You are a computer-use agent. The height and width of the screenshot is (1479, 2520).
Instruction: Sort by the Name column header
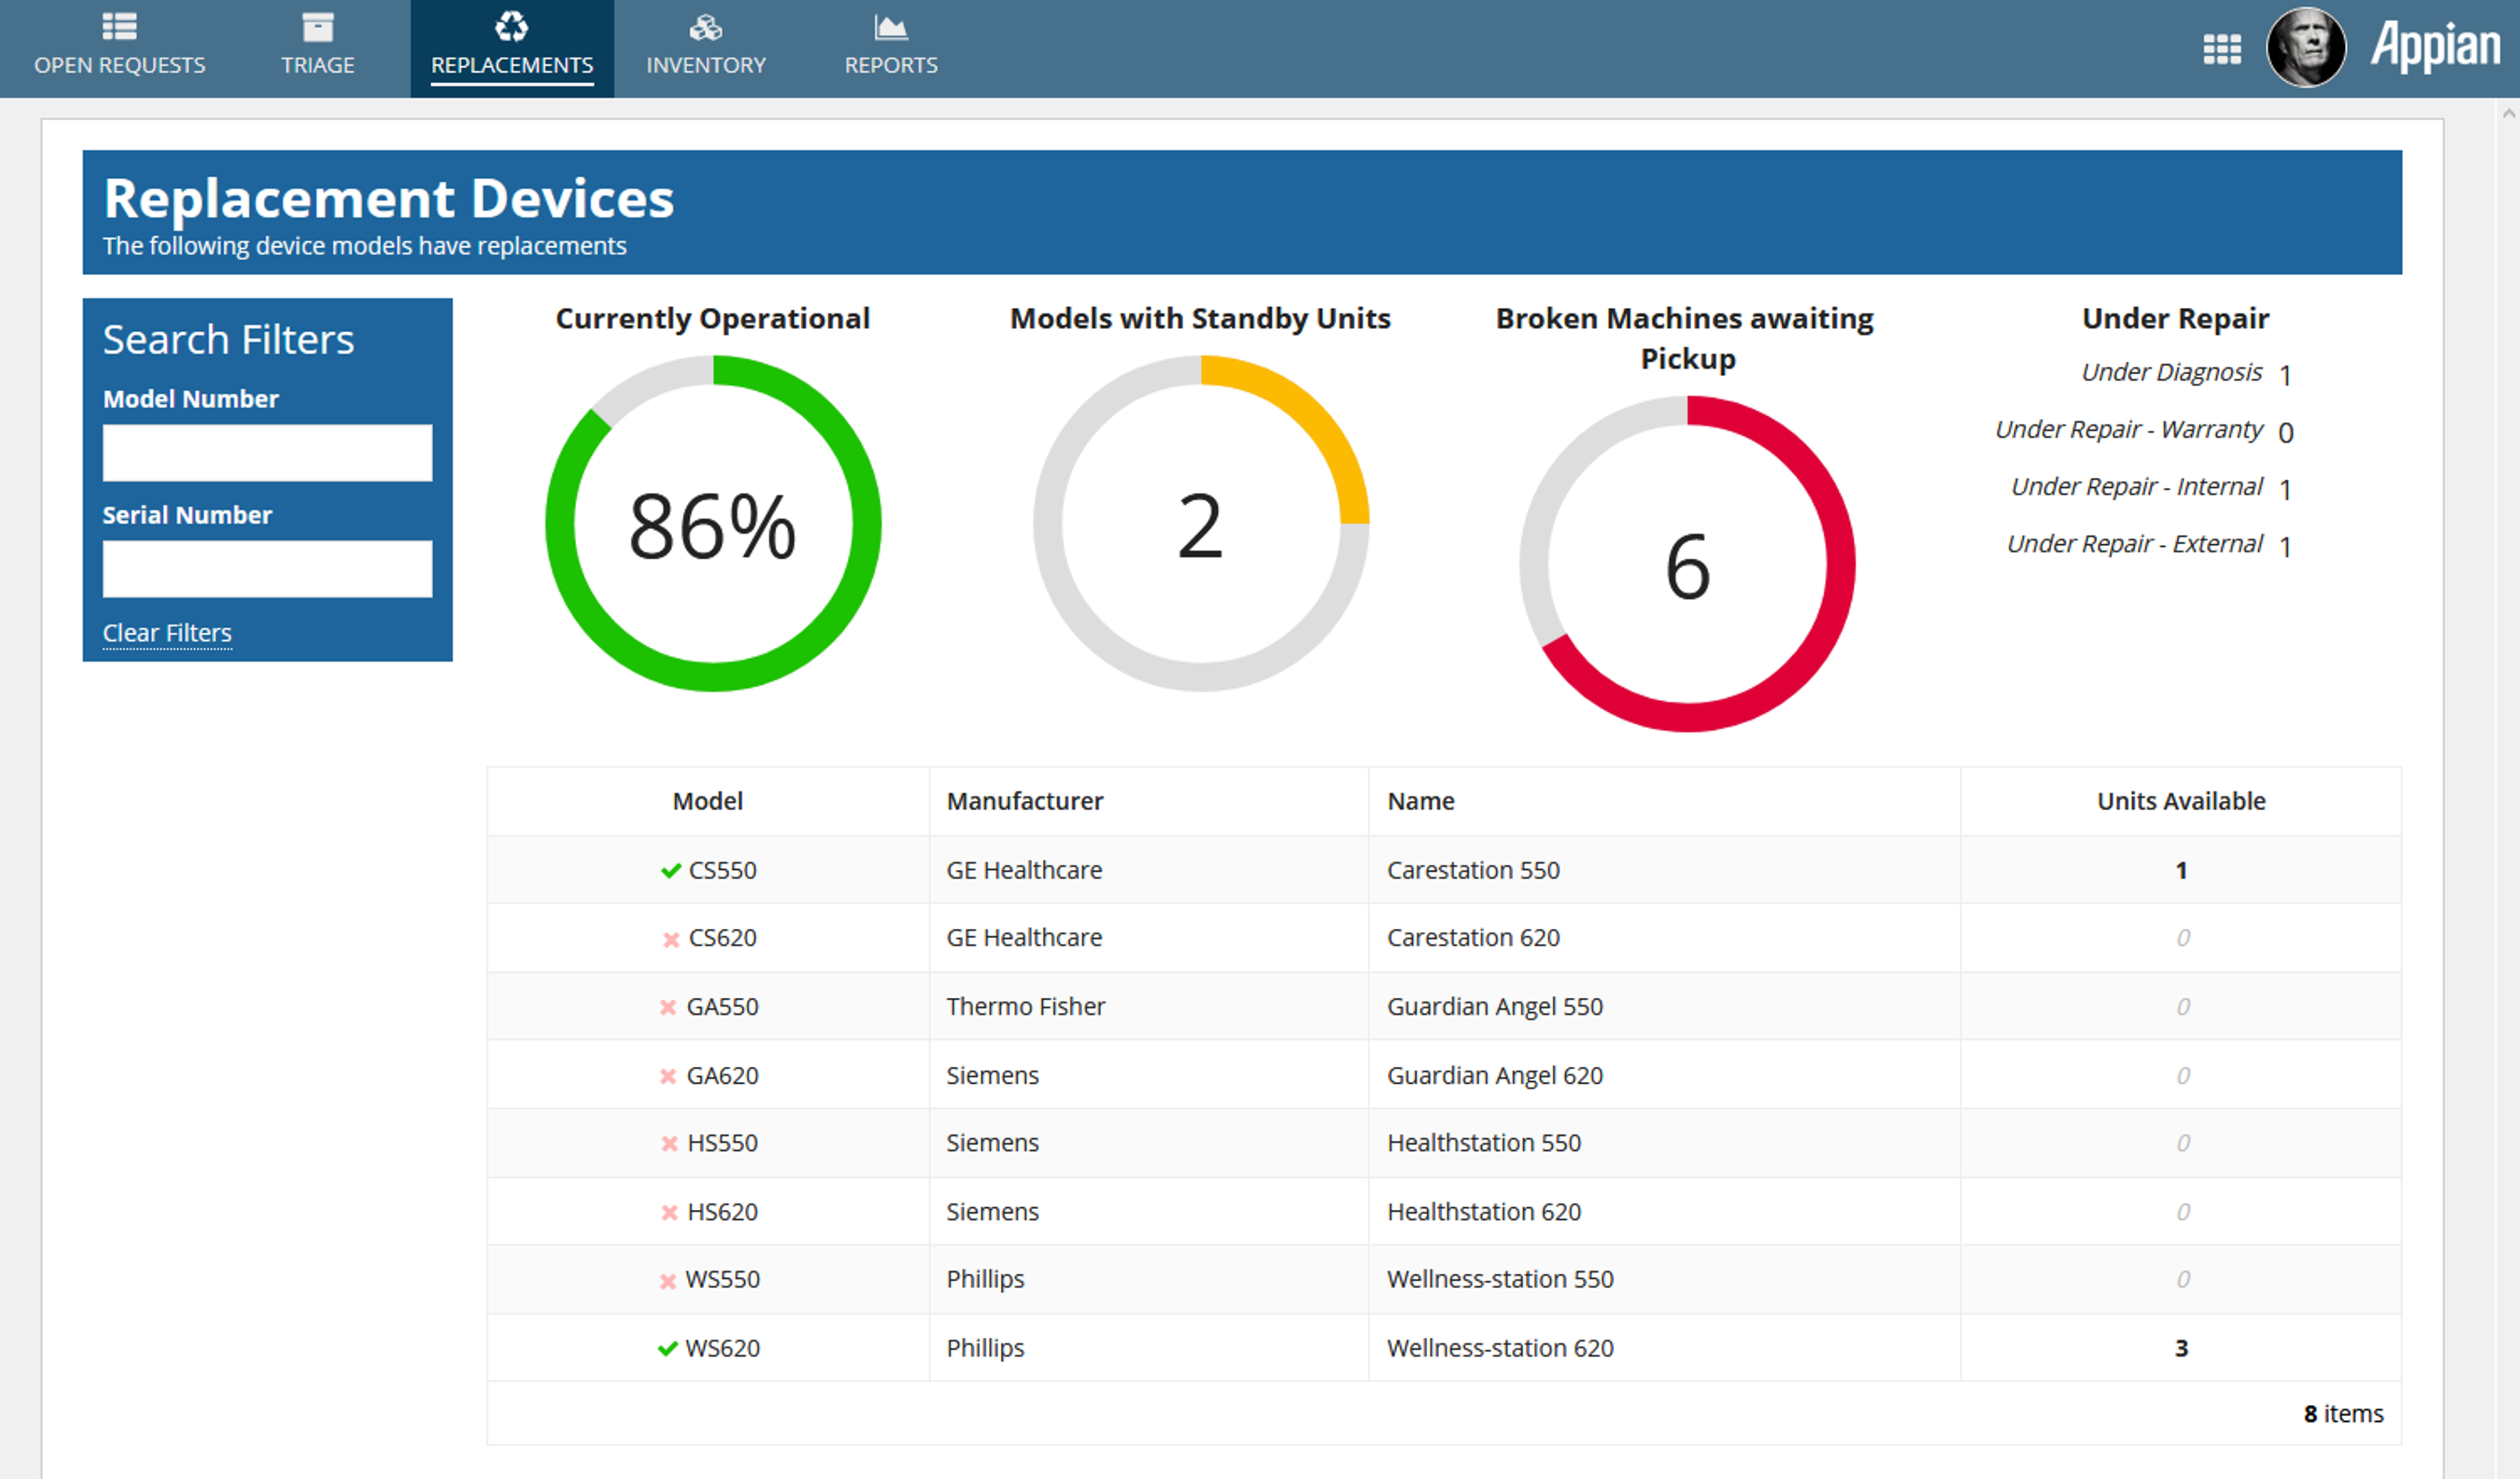coord(1421,801)
